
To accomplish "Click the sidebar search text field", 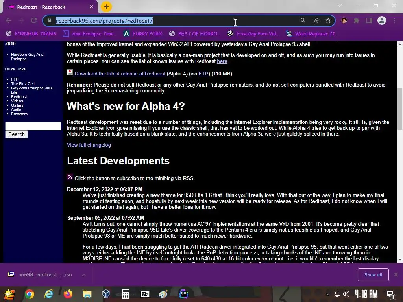I will (x=33, y=126).
